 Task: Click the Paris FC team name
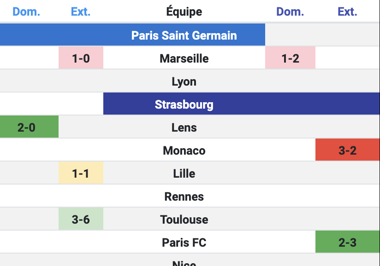click(x=184, y=243)
